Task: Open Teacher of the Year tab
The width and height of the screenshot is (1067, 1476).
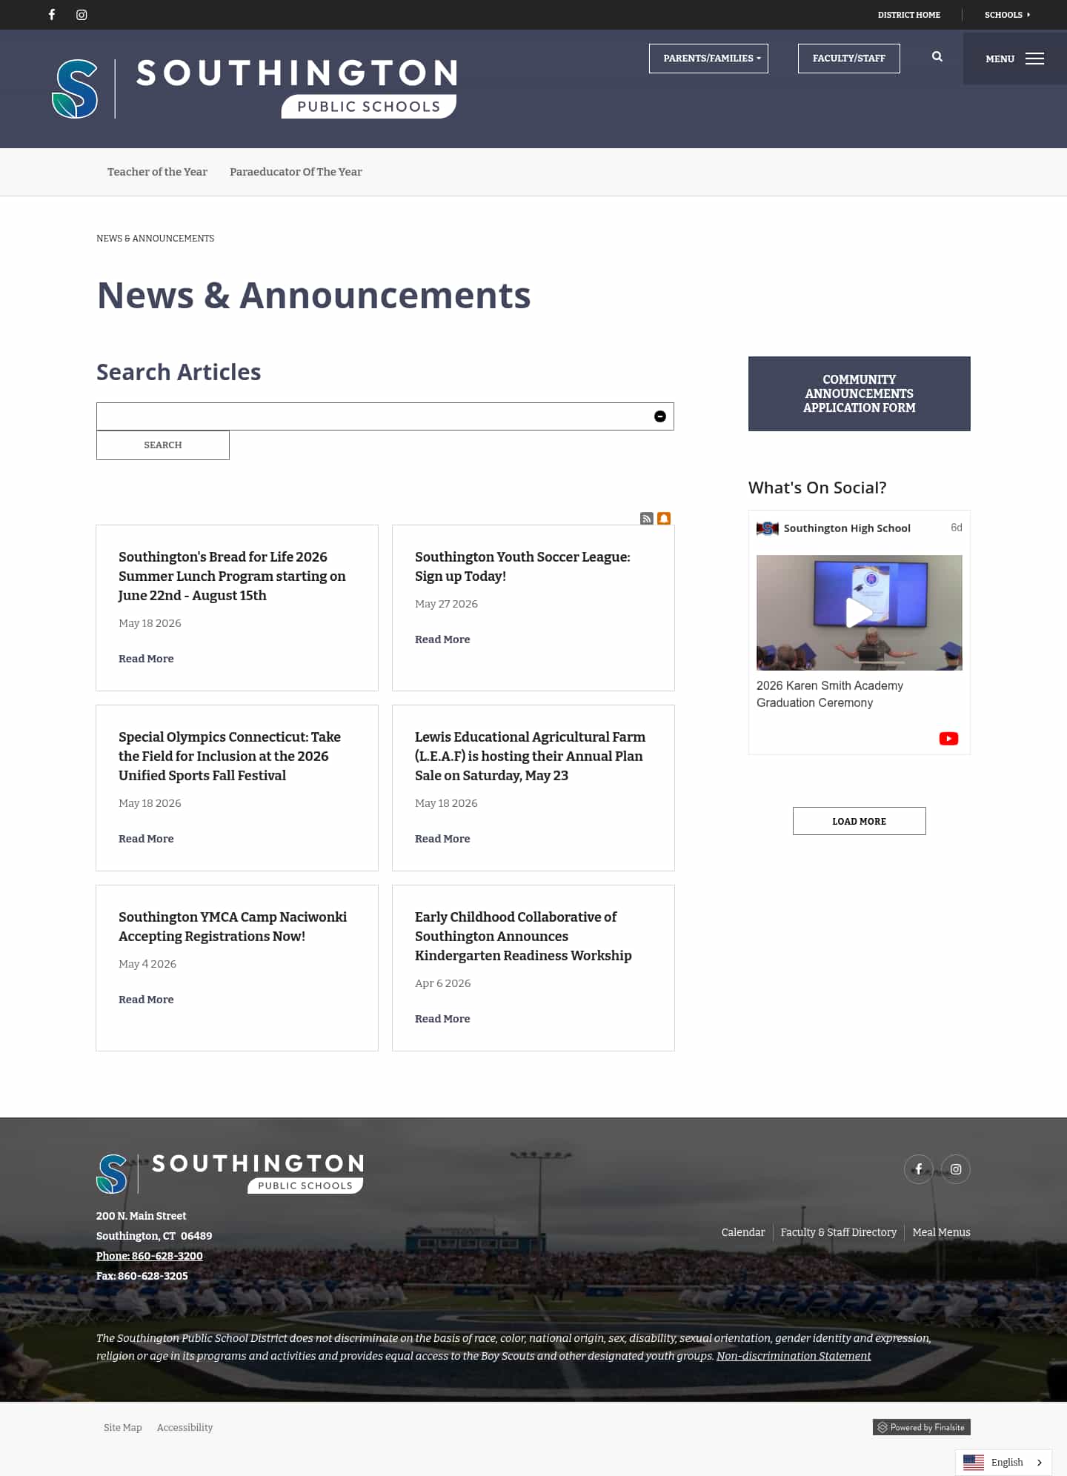Action: tap(157, 172)
